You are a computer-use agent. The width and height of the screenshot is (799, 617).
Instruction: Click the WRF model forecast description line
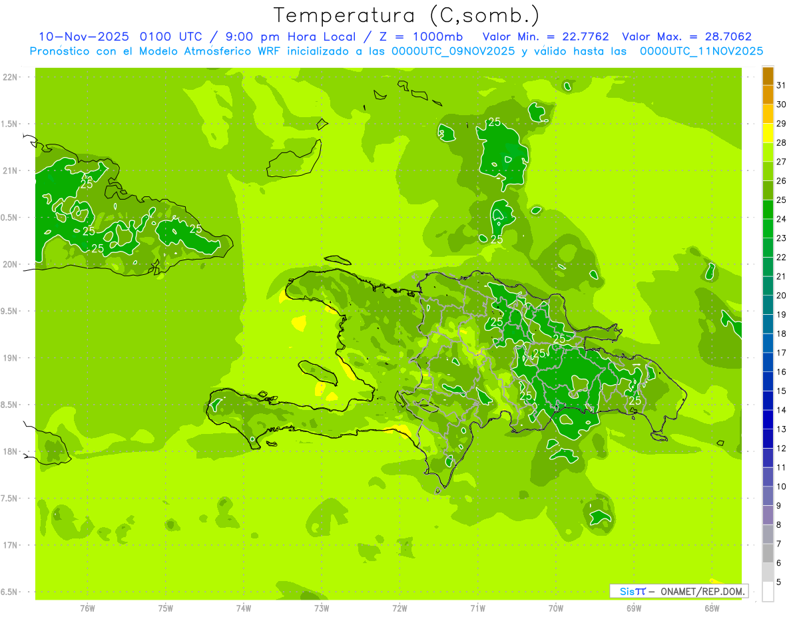coord(396,51)
